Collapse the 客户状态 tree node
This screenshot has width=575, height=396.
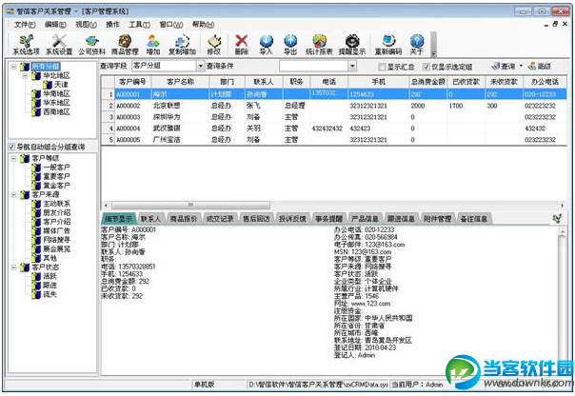tap(13, 267)
